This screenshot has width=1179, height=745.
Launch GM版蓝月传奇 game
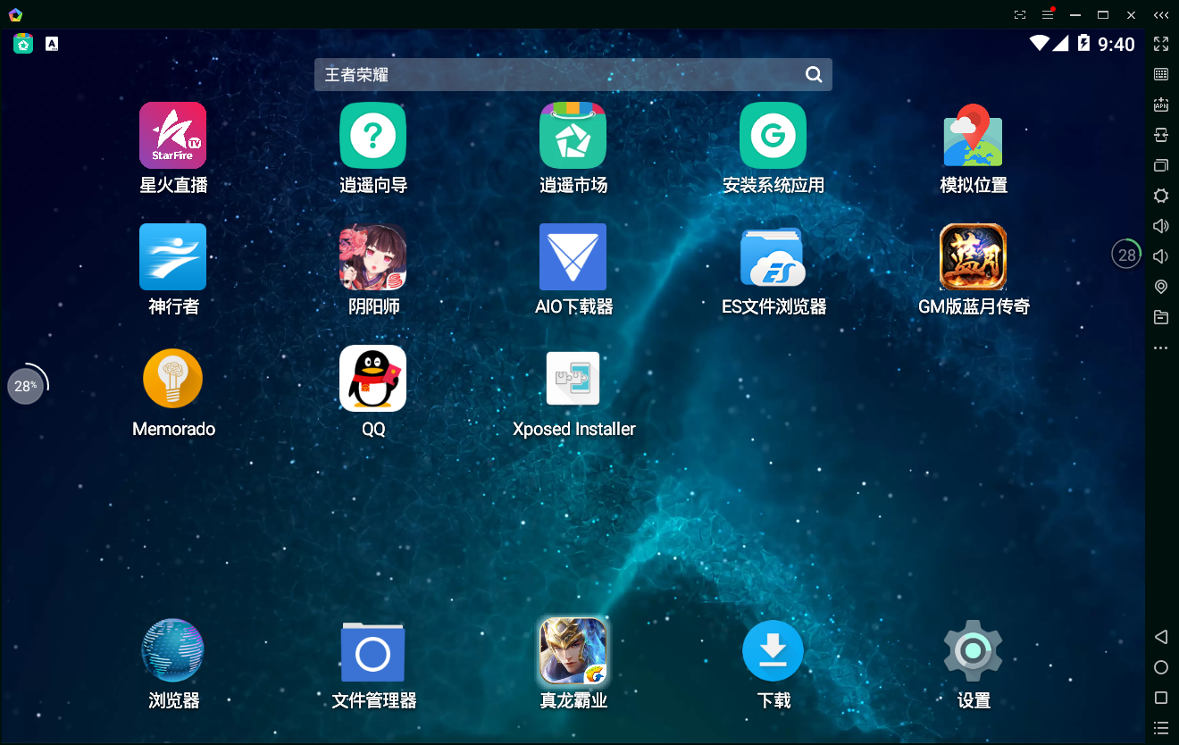click(974, 256)
